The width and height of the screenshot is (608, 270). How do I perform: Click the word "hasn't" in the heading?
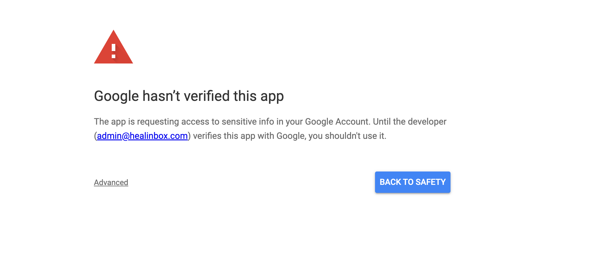pos(161,96)
